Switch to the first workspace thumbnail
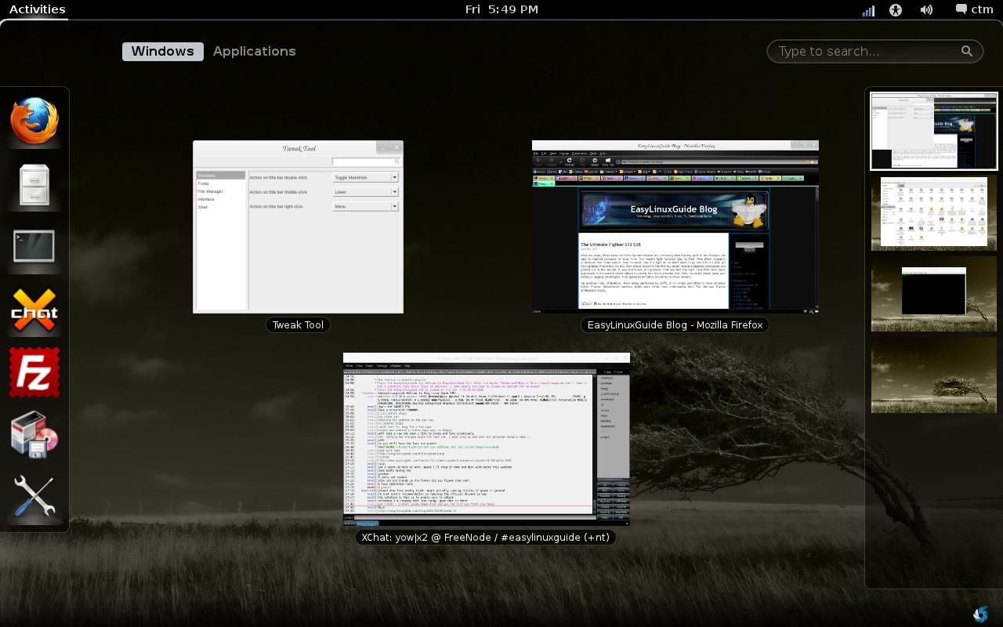The image size is (1003, 627). point(934,131)
